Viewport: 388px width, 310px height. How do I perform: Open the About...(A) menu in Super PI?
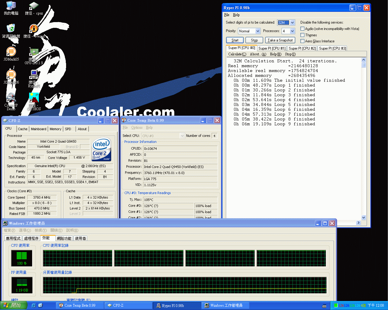[258, 54]
